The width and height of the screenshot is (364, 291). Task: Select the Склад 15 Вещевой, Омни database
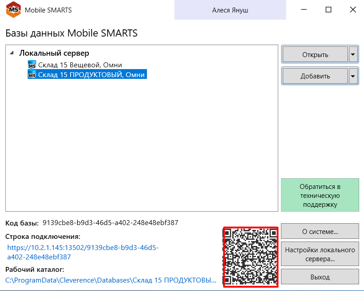pyautogui.click(x=80, y=65)
